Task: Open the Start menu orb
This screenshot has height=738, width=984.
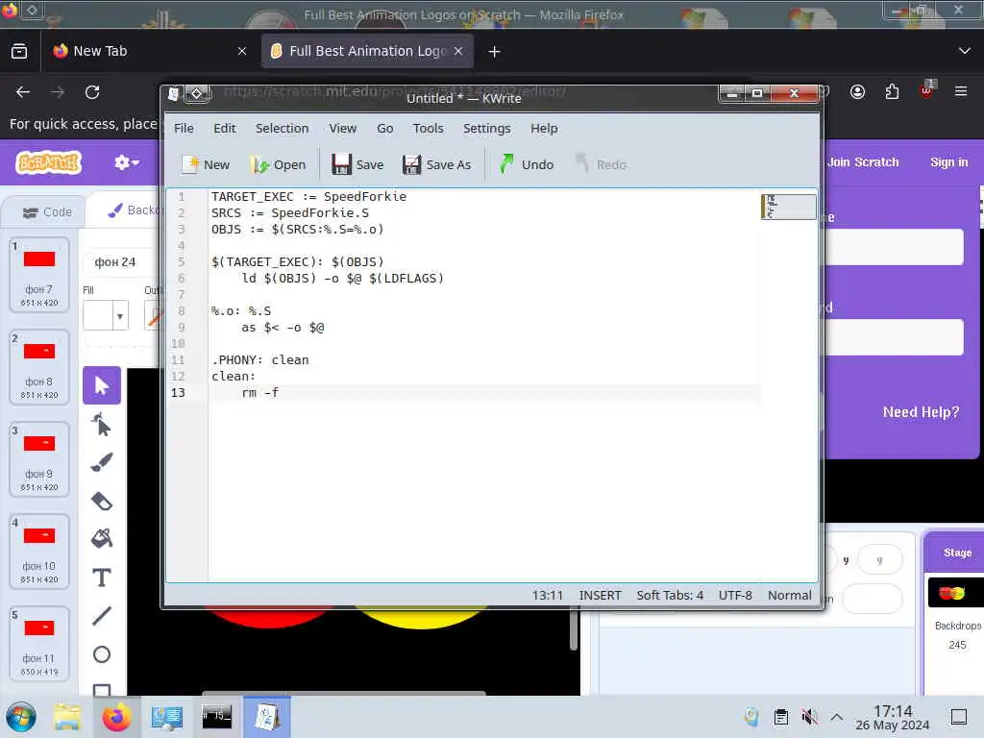Action: click(21, 717)
